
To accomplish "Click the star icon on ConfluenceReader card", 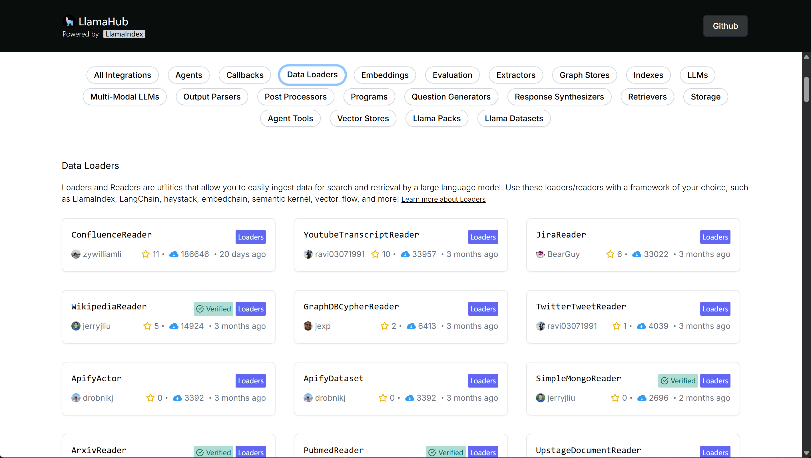I will click(x=145, y=254).
